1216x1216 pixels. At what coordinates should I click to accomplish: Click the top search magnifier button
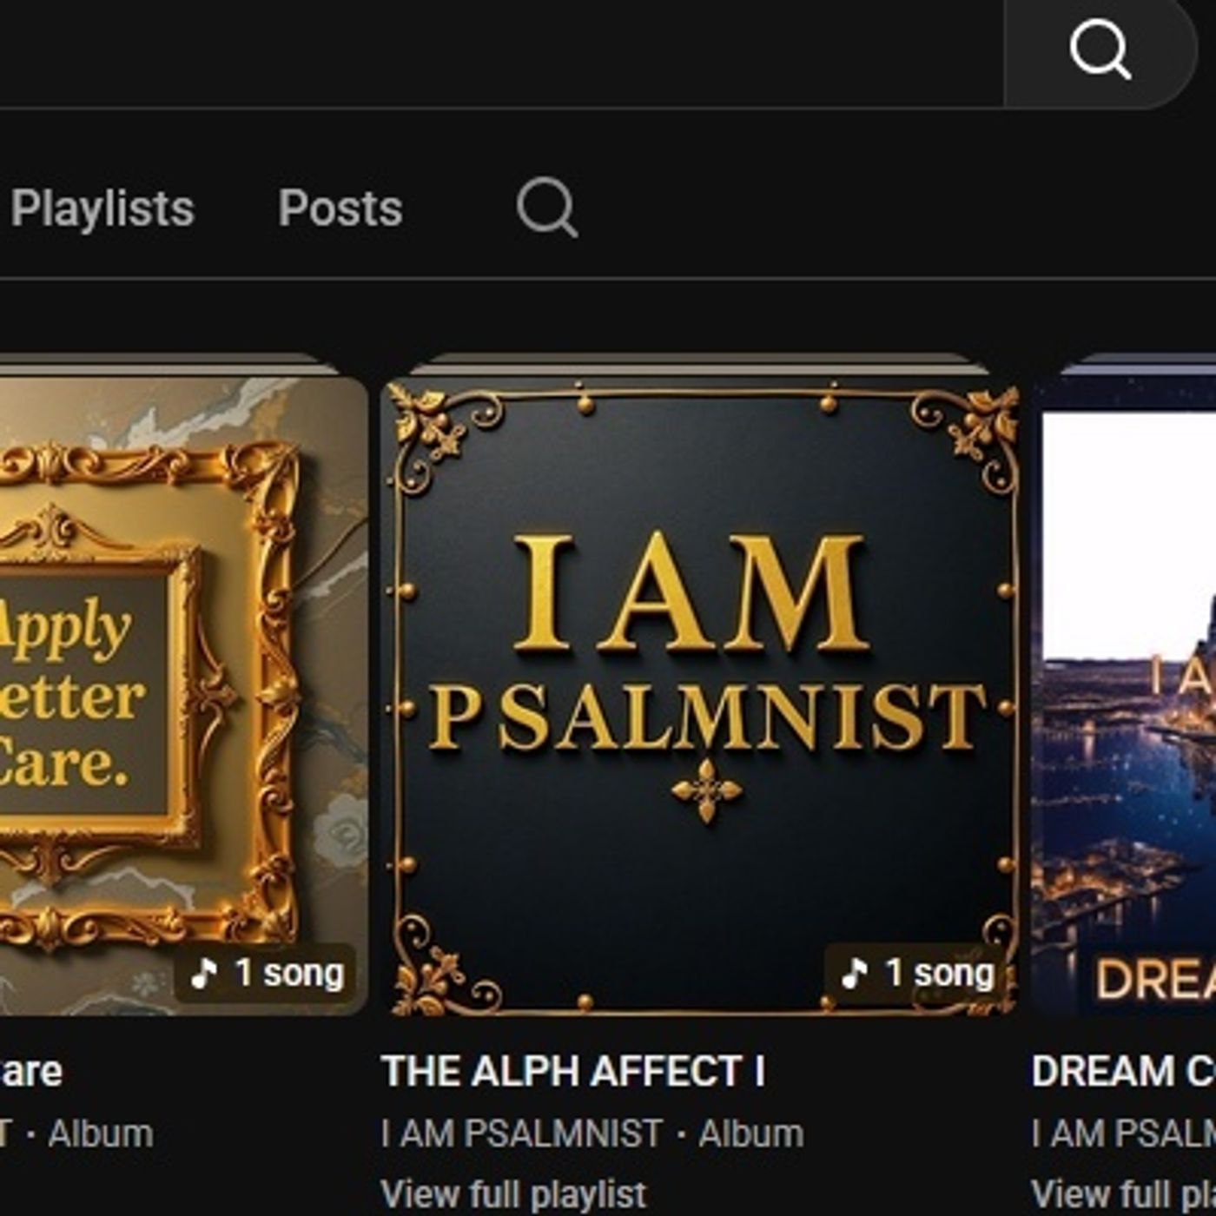coord(1100,50)
